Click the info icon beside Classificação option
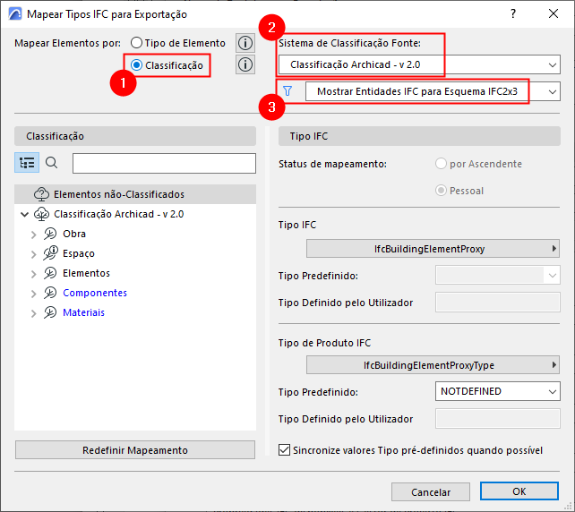This screenshot has height=512, width=575. coord(245,64)
